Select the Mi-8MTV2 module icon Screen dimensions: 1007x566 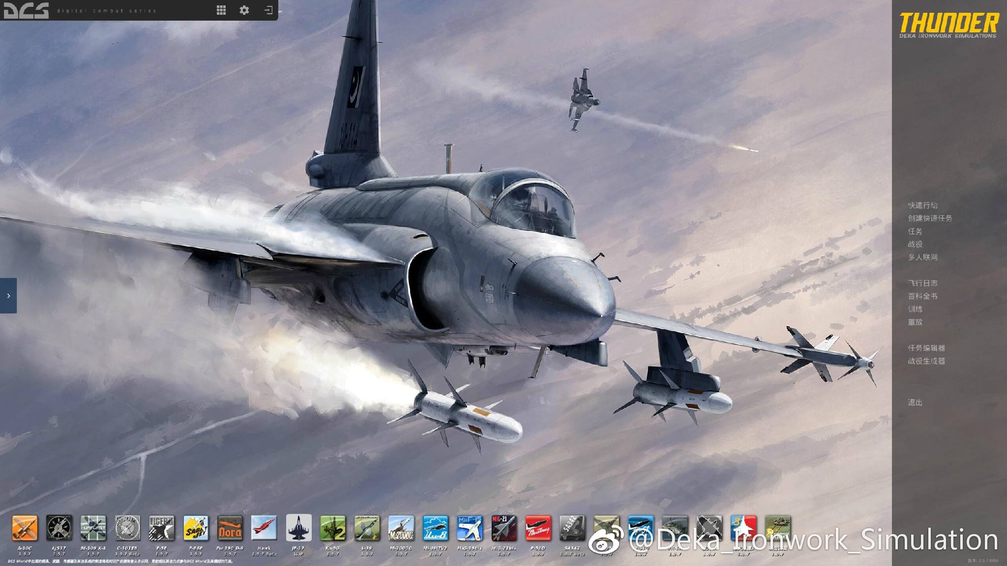435,528
